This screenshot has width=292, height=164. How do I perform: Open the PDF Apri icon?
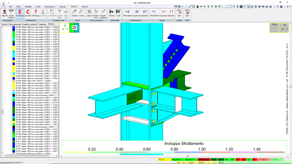[x=187, y=13]
